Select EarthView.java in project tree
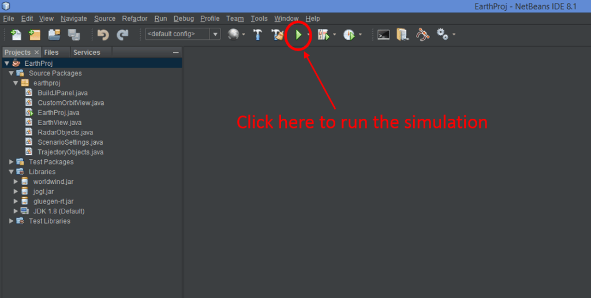591x298 pixels. point(59,122)
